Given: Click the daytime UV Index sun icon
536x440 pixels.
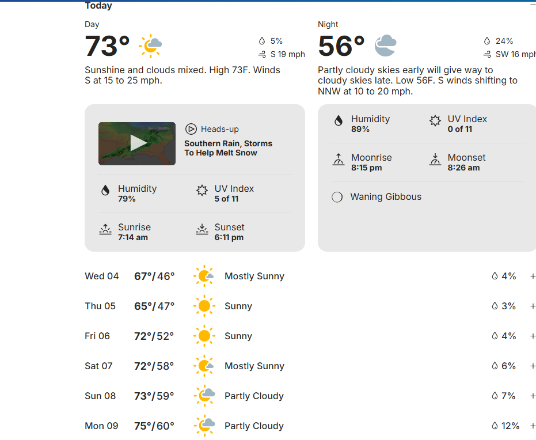Looking at the screenshot, I should [x=202, y=191].
